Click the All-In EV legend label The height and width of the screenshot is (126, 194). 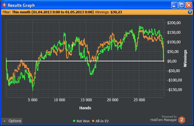pyautogui.click(x=102, y=121)
